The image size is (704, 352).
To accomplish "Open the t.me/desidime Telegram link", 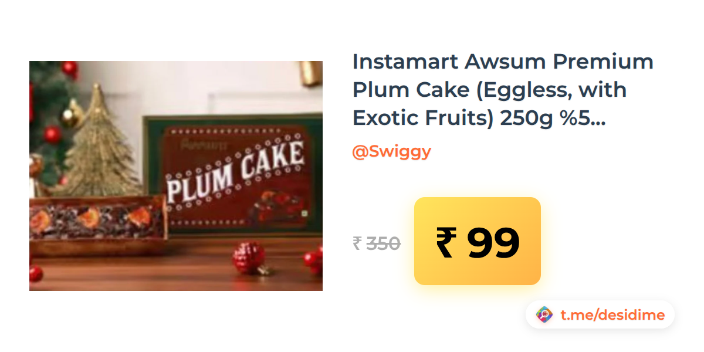I will tap(612, 315).
